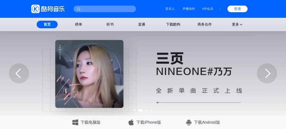This screenshot has height=139, width=286.
Task: Click the 酷狗音乐 brand name text
Action: click(x=53, y=9)
